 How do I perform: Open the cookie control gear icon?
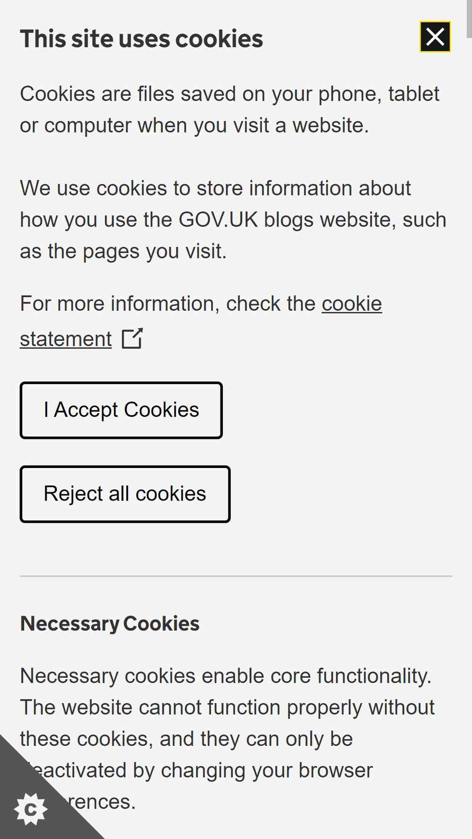coord(31,809)
